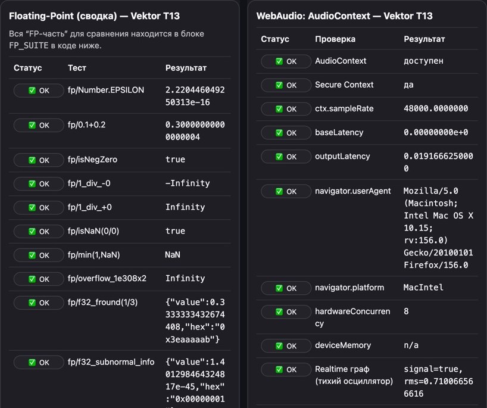
Task: Click the FP_SUITE description paragraph
Action: tap(107, 39)
